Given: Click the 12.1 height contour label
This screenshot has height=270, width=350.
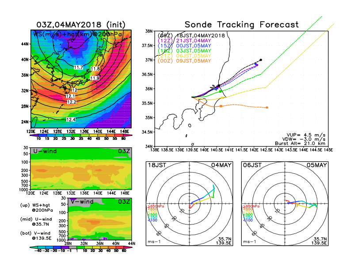Looking at the screenshot, I should click(x=70, y=96).
